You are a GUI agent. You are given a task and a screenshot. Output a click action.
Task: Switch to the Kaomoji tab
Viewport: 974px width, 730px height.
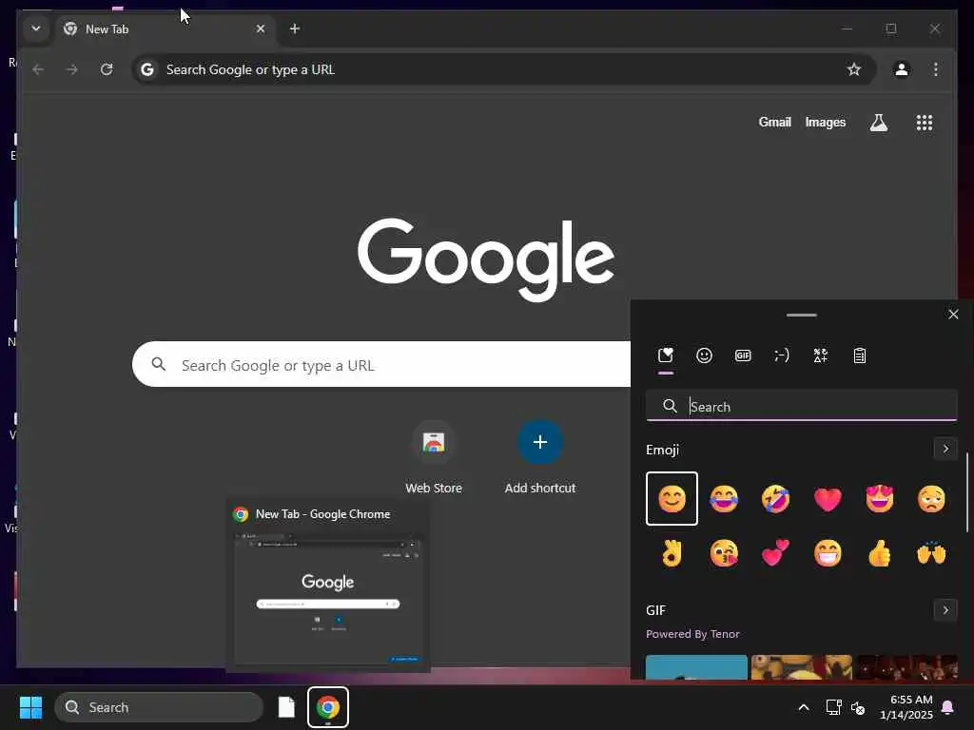click(782, 355)
